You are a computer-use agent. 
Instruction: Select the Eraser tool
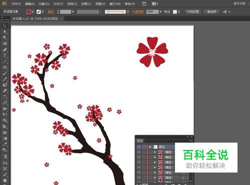click(x=5, y=91)
